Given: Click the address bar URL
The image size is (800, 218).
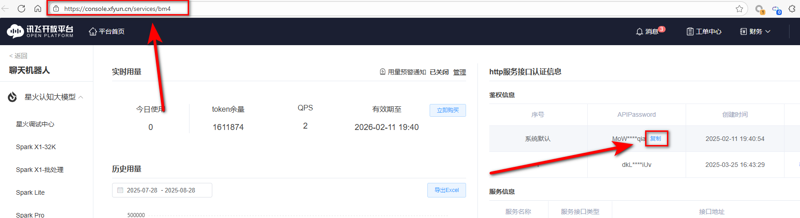Looking at the screenshot, I should click(118, 9).
